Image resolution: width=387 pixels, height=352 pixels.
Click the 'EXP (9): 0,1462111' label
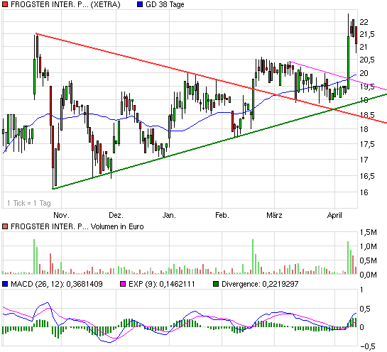point(162,284)
